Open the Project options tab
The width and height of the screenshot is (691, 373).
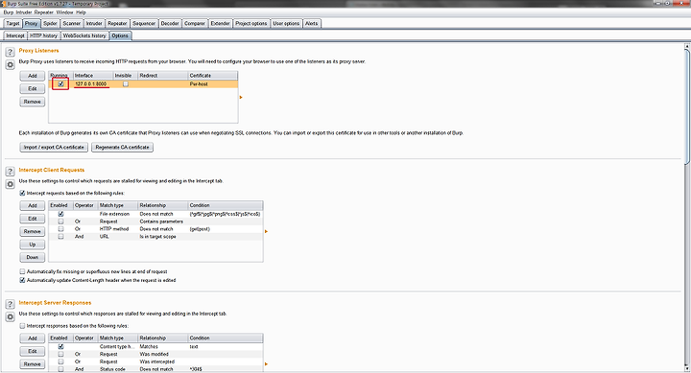coord(250,23)
